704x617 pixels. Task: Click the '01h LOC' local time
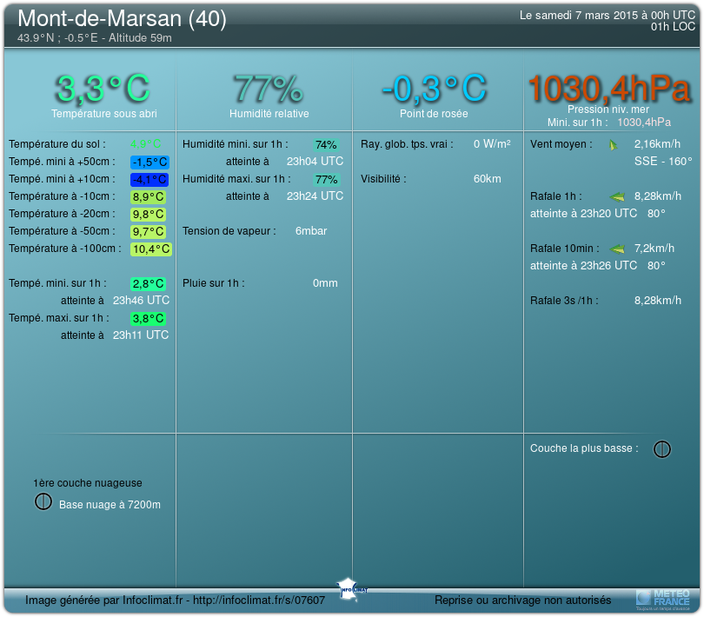click(673, 27)
